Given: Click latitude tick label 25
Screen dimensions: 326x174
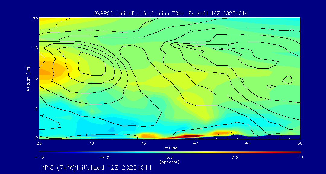Looking at the screenshot, I should point(39,143).
